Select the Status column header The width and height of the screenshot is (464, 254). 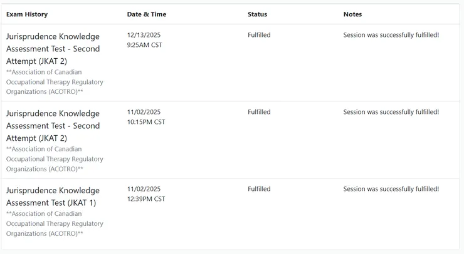(257, 14)
